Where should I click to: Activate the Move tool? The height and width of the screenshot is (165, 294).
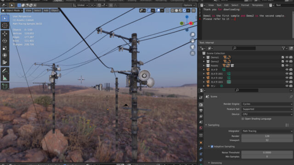tap(5, 33)
